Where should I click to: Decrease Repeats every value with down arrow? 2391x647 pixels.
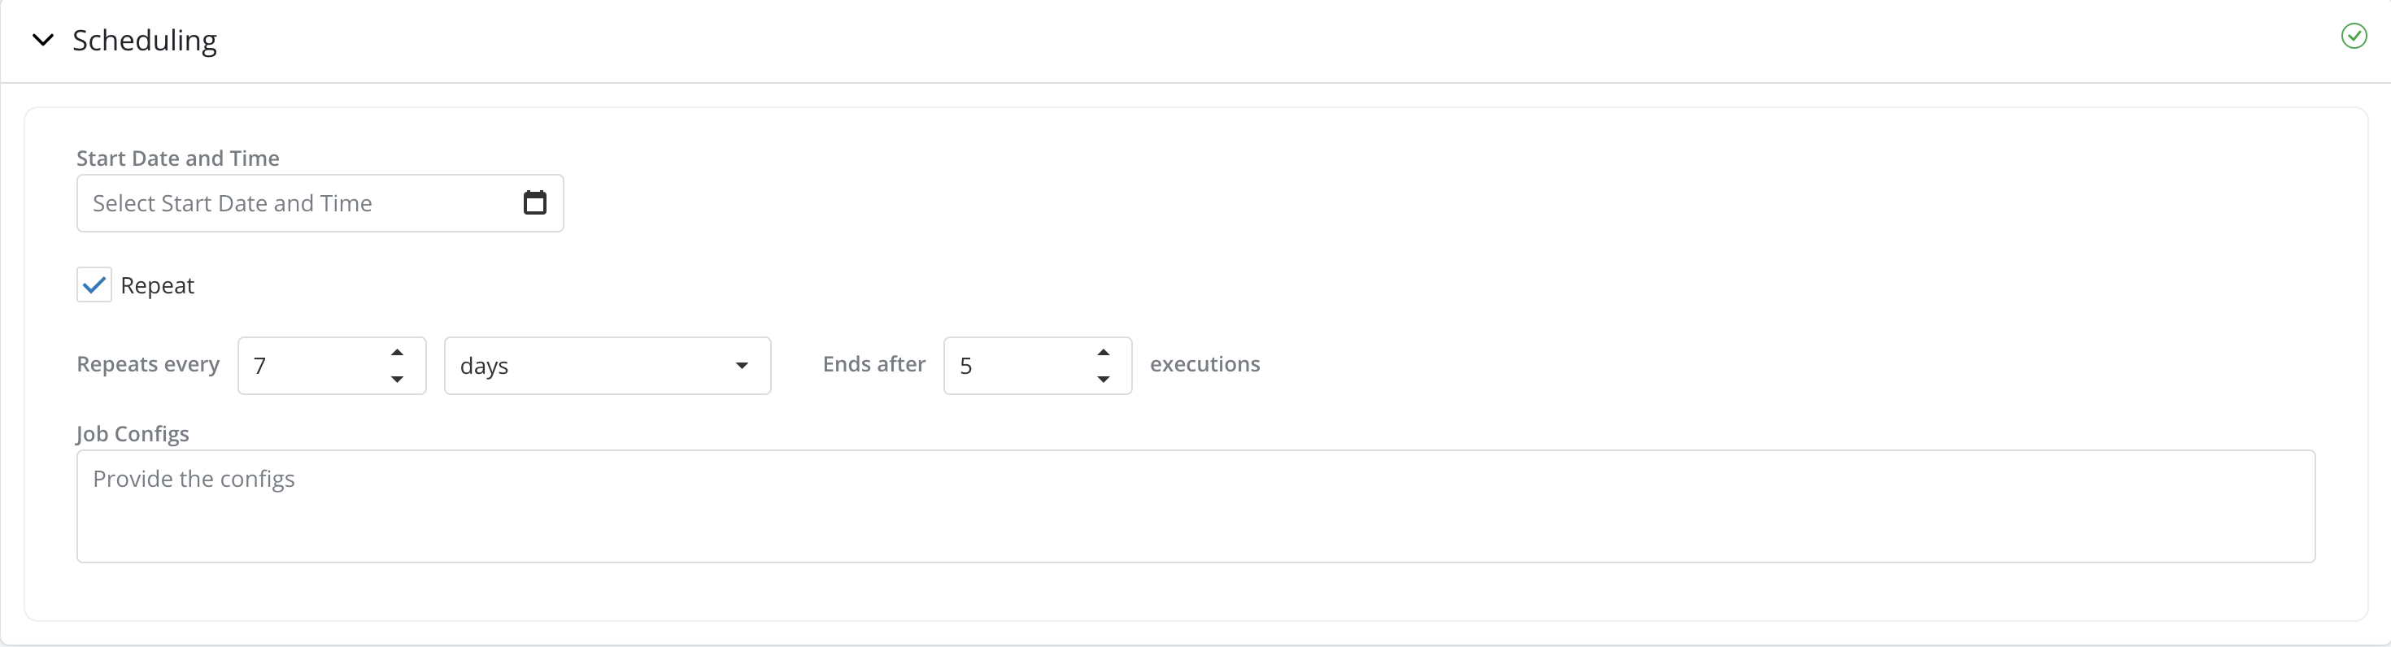397,379
